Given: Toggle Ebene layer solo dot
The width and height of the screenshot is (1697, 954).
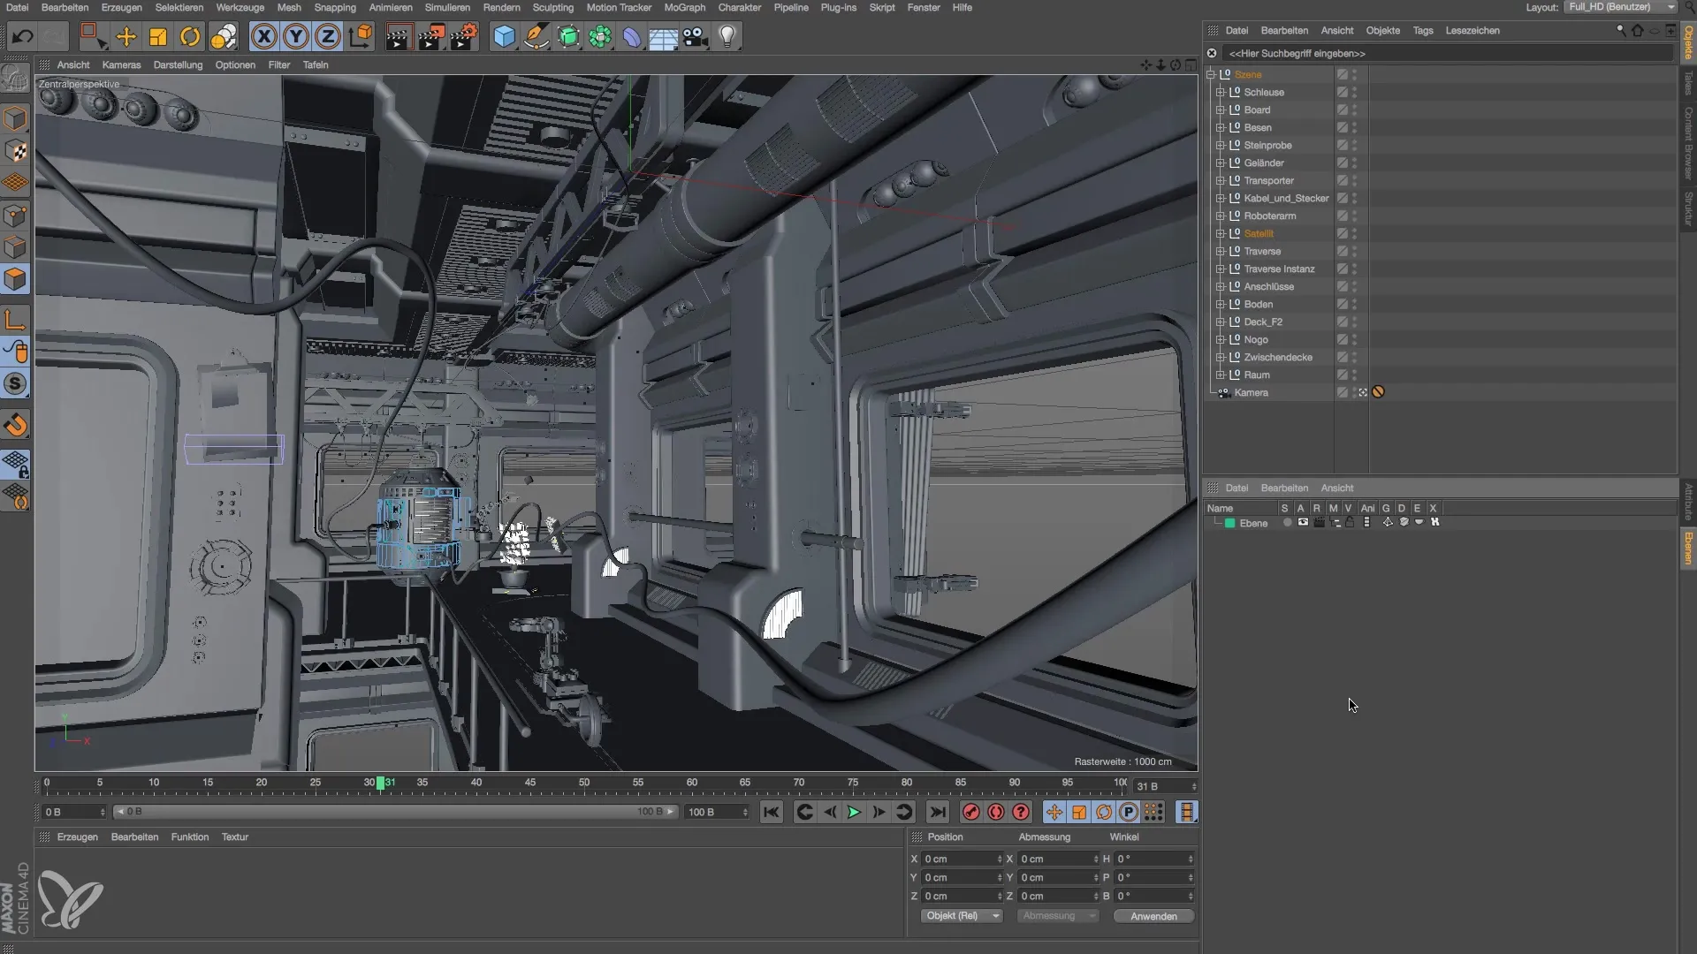Looking at the screenshot, I should point(1287,523).
